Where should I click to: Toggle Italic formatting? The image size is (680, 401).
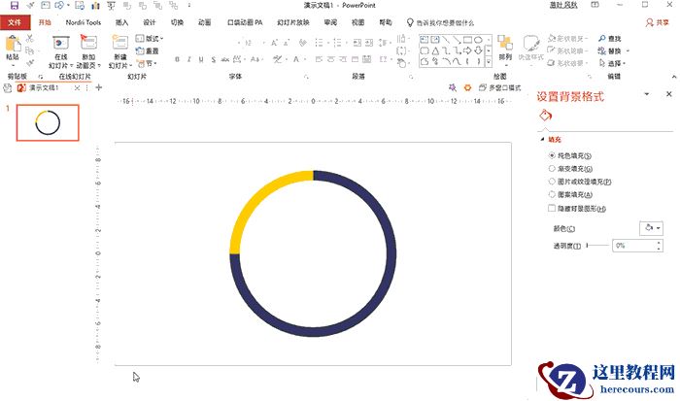click(x=189, y=59)
